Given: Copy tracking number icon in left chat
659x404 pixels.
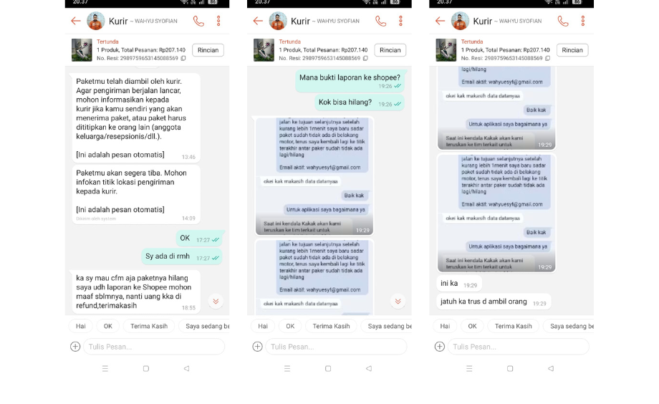Looking at the screenshot, I should (x=183, y=59).
